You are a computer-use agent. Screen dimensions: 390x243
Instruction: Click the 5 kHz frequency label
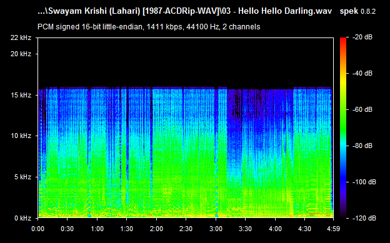(x=22, y=177)
